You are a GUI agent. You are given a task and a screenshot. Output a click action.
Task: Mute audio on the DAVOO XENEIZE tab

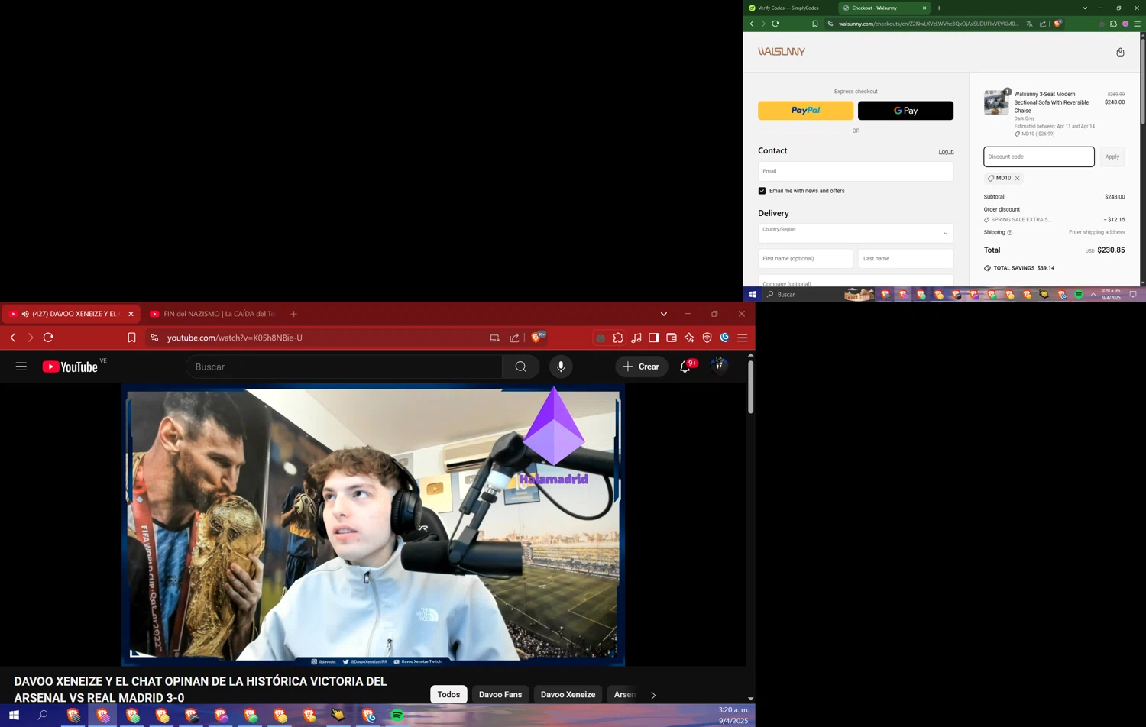[25, 314]
